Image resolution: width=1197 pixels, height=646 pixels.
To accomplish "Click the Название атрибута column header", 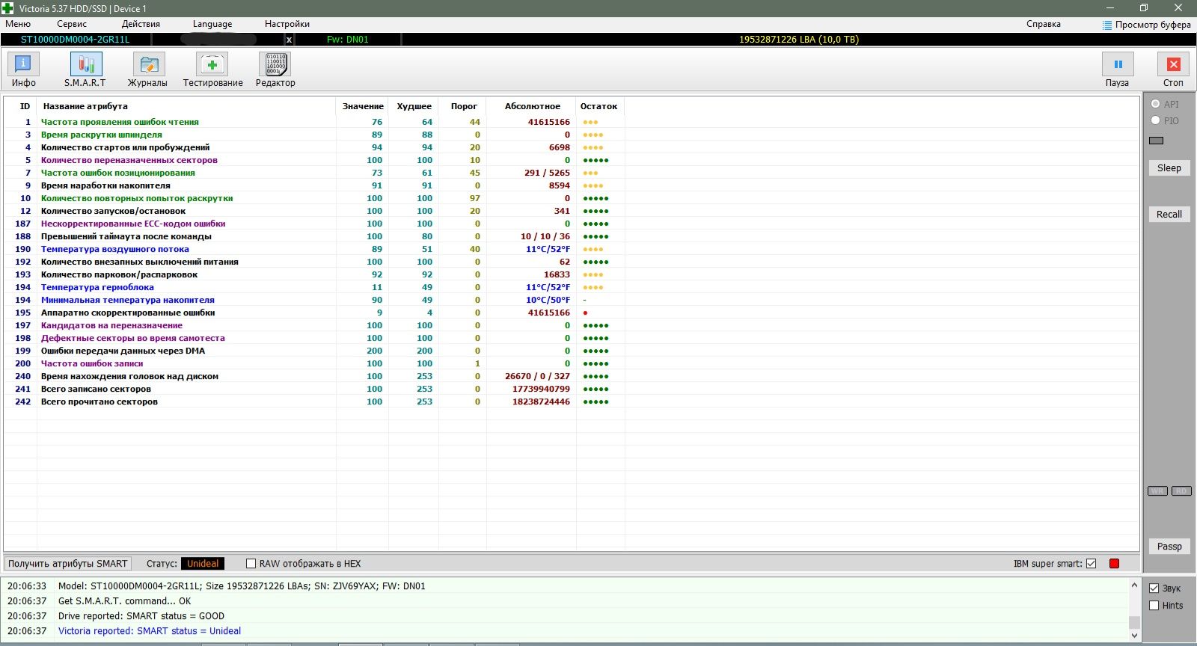I will tap(85, 106).
